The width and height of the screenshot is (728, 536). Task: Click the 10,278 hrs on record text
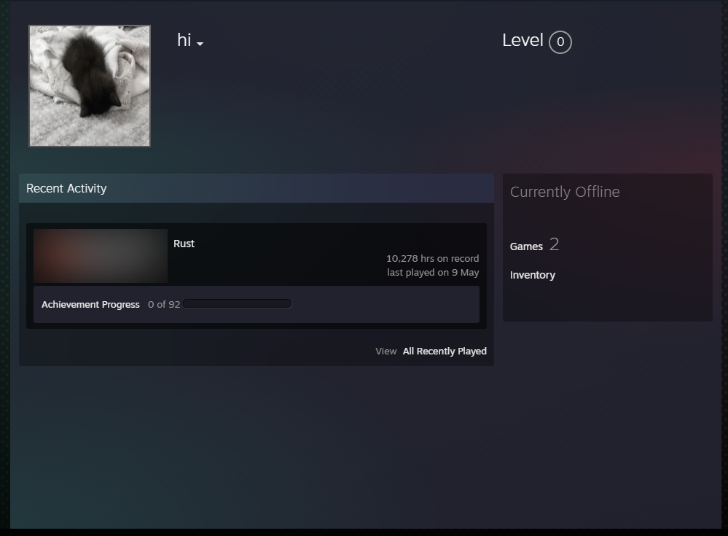click(432, 258)
